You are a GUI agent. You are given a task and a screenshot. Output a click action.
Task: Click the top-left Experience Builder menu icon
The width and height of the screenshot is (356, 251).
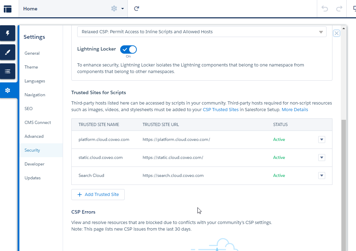[8, 9]
